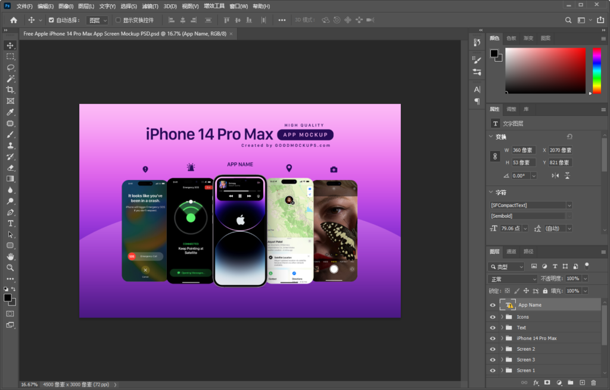Viewport: 610px width, 390px height.
Task: Add a layer style with fx icon
Action: tap(536, 383)
